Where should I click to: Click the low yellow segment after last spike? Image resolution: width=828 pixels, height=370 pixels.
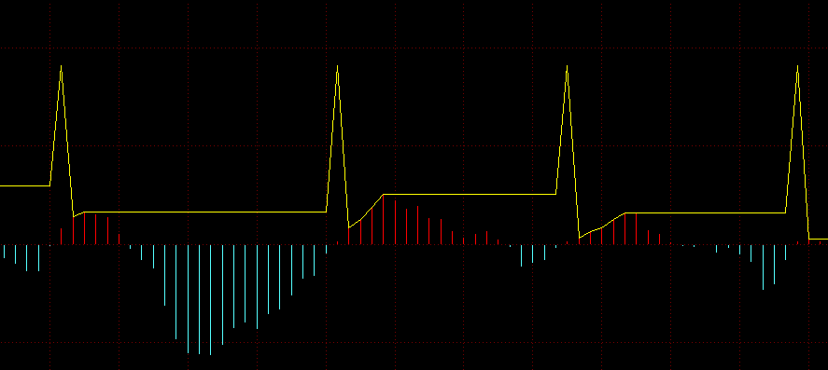coord(819,239)
